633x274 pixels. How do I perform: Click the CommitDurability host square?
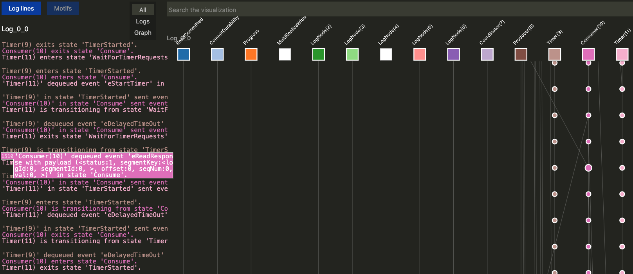pyautogui.click(x=217, y=54)
